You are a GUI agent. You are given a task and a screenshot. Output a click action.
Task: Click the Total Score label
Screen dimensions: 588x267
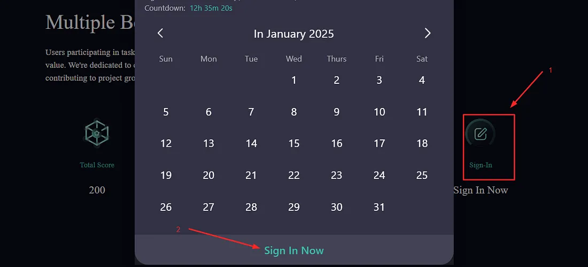click(97, 165)
